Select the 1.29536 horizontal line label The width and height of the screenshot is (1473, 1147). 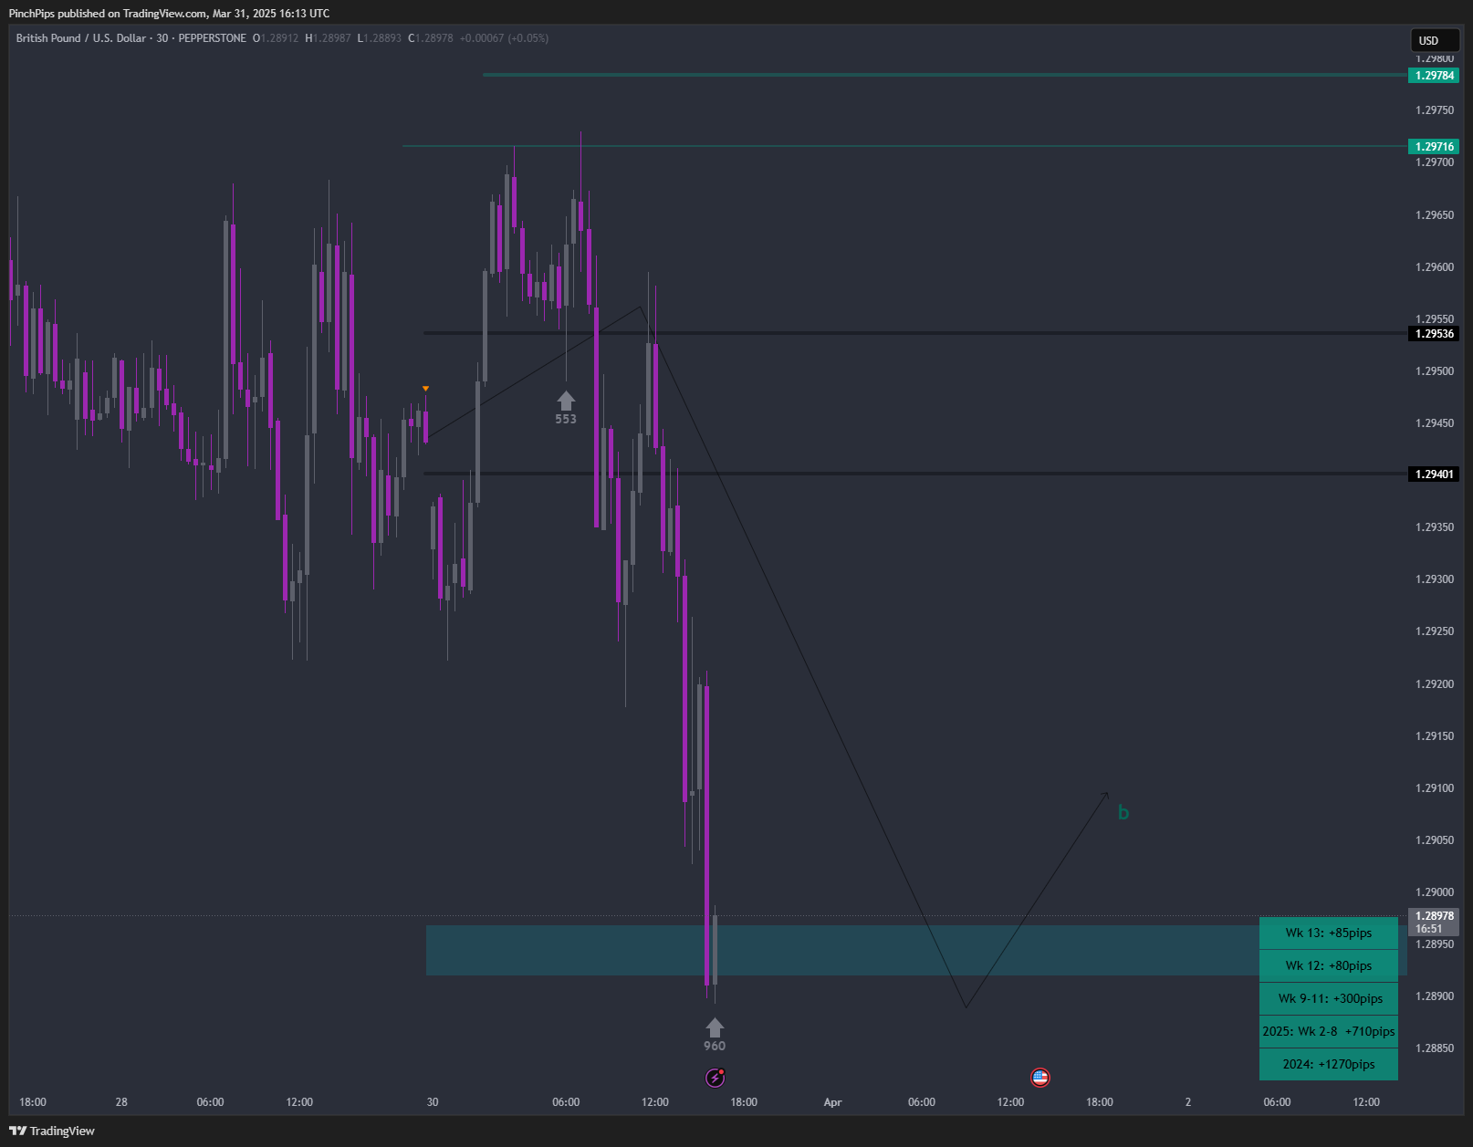1435,334
